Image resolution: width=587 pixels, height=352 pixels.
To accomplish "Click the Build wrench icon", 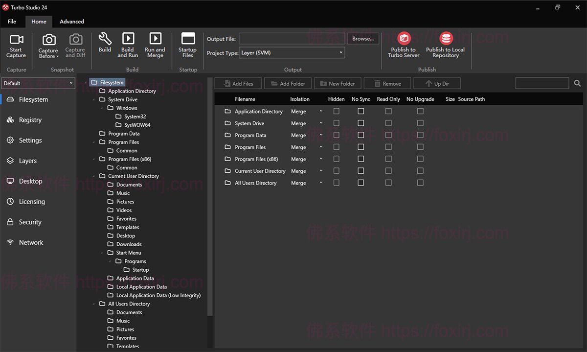I will (x=105, y=39).
